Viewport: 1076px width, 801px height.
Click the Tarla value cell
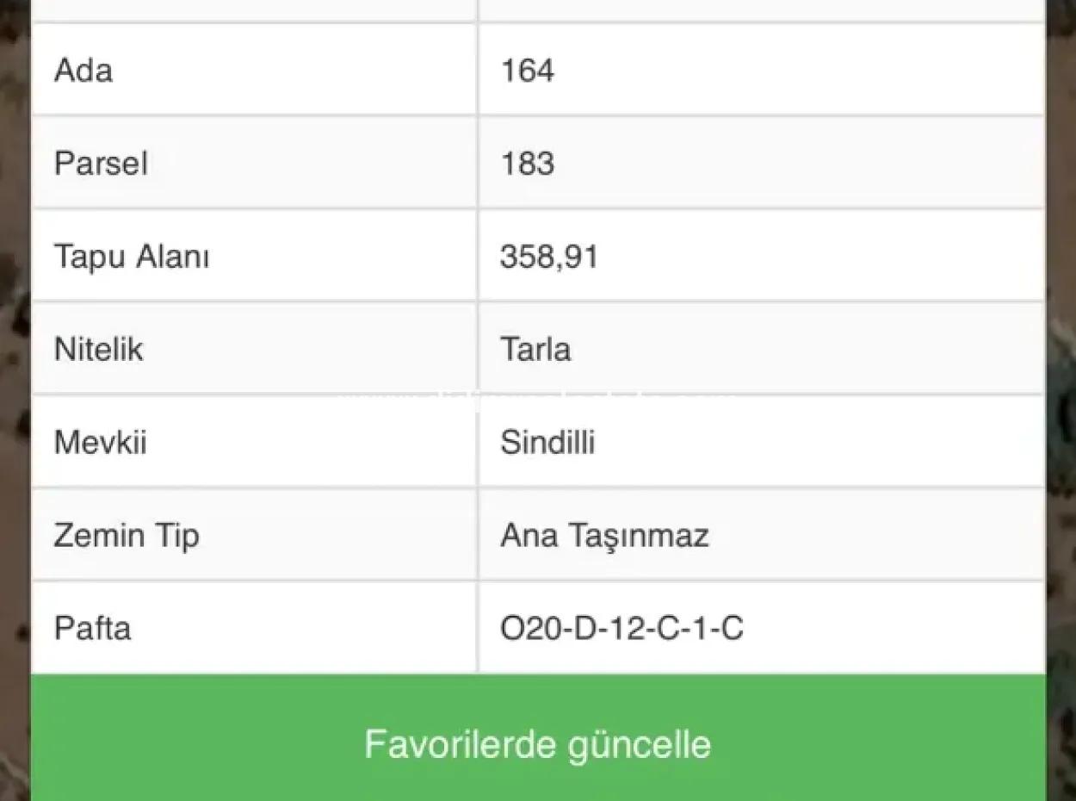535,349
